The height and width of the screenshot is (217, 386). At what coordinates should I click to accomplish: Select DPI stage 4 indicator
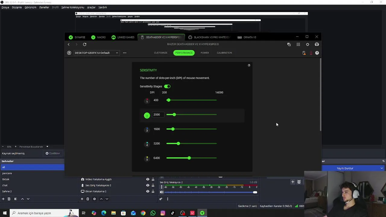click(x=147, y=144)
